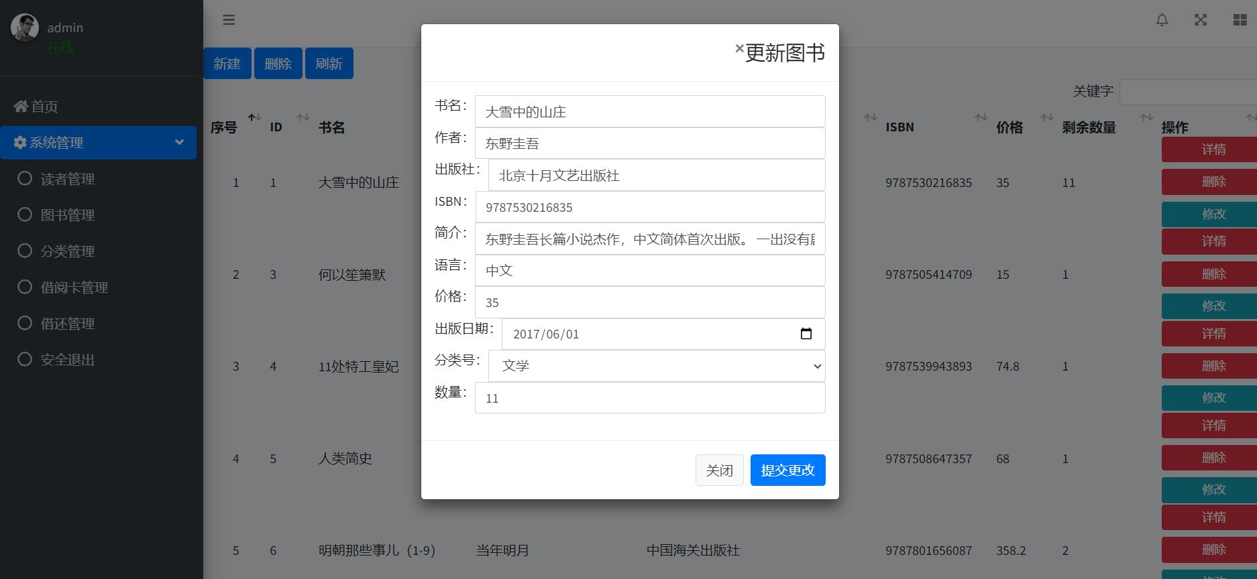This screenshot has height=579, width=1257.
Task: Click the 新建 button behind the dialog
Action: coord(227,64)
